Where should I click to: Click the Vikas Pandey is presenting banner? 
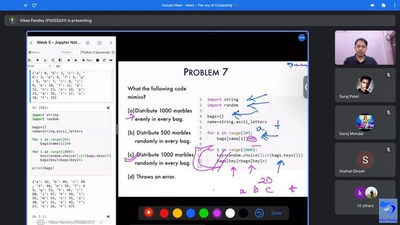[x=200, y=21]
